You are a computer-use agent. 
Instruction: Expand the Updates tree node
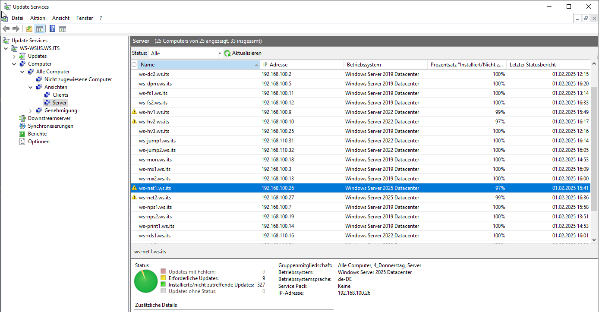[14, 56]
